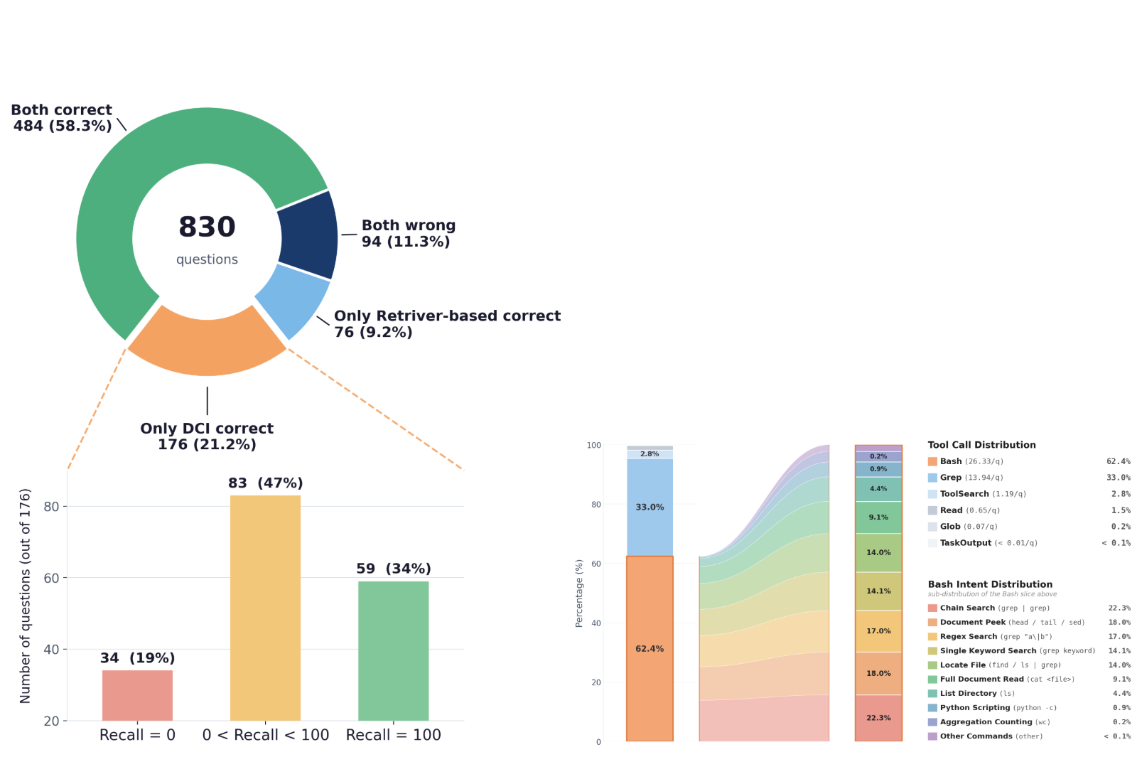Click the Grep legend color swatch
Screen dimensions: 1137x779
point(932,478)
